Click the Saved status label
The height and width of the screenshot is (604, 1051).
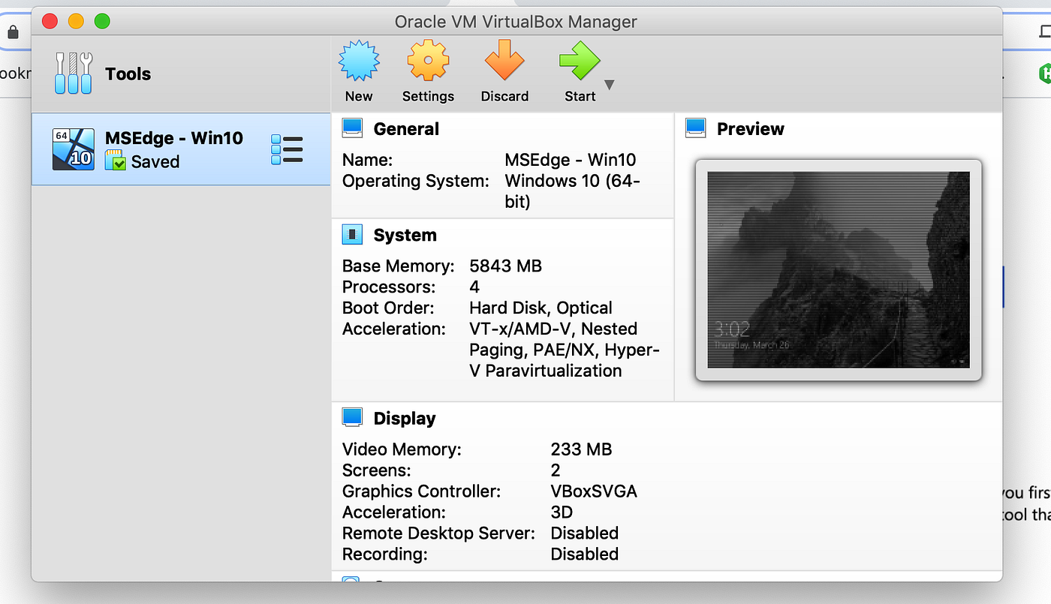tap(155, 161)
